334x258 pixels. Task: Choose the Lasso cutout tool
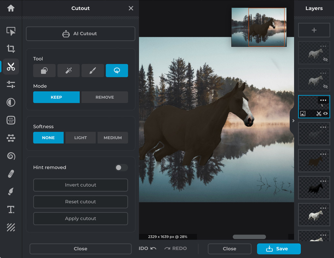tap(117, 70)
